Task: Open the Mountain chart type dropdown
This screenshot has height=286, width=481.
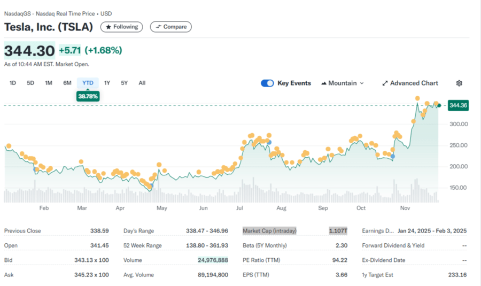Action: pyautogui.click(x=343, y=83)
